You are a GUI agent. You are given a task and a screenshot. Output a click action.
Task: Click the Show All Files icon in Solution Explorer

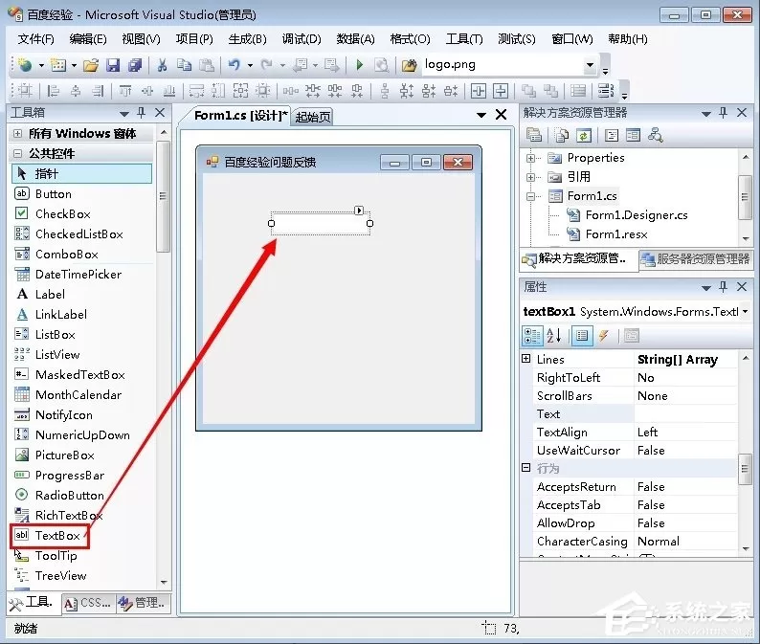[x=562, y=135]
